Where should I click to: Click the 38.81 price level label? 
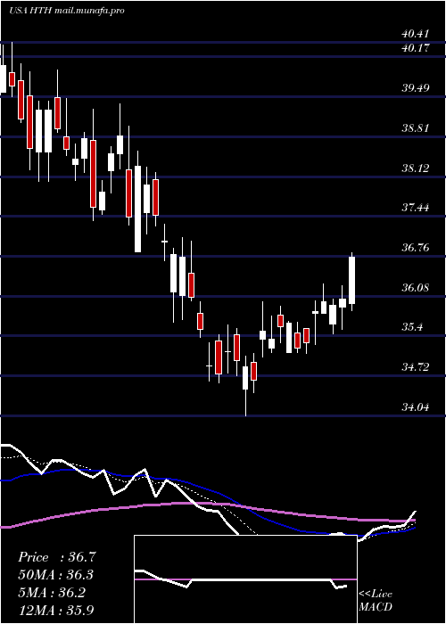click(416, 128)
